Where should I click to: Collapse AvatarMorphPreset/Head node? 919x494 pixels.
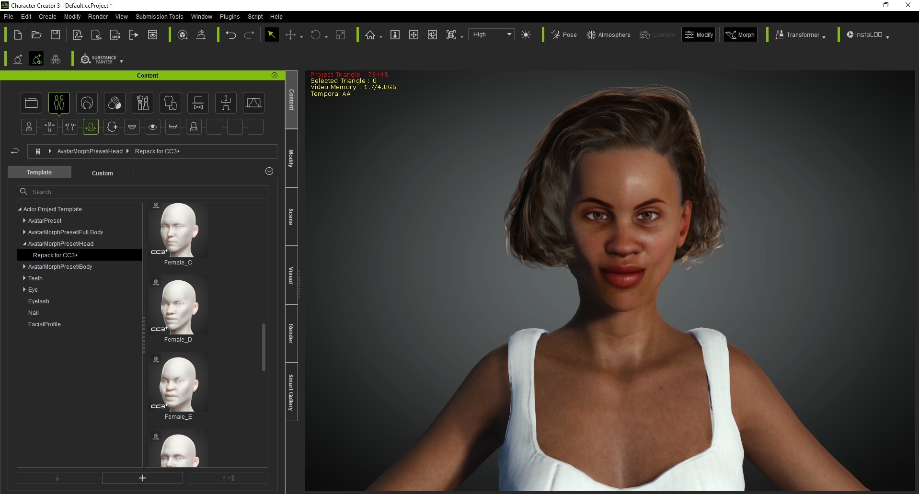coord(24,243)
